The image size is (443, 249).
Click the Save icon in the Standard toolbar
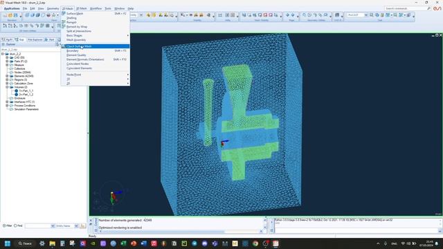[x=15, y=15]
